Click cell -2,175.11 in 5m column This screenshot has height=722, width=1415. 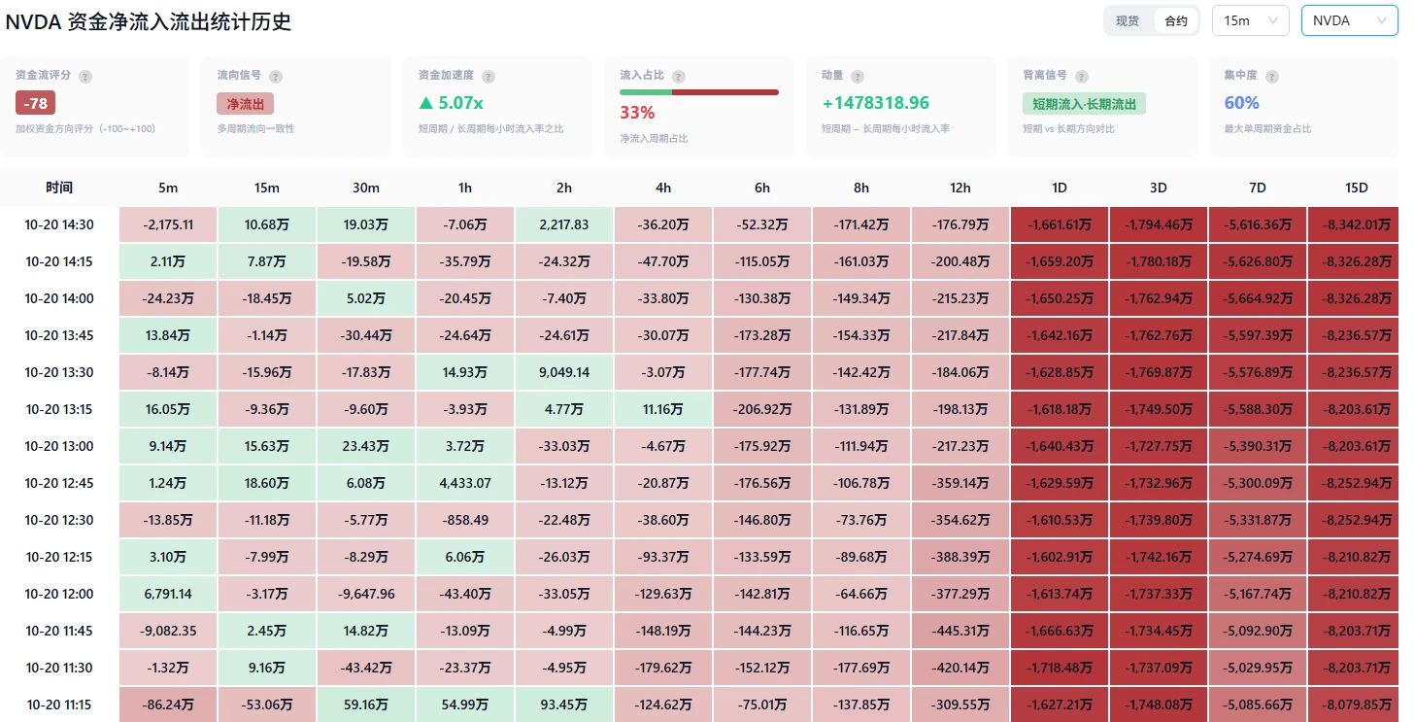point(168,224)
